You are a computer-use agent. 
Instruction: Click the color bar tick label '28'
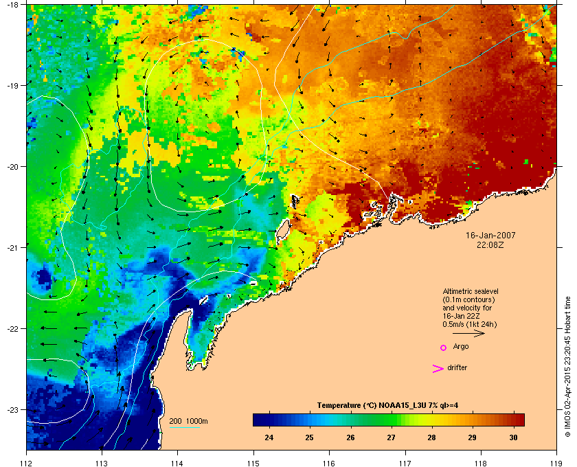431,437
